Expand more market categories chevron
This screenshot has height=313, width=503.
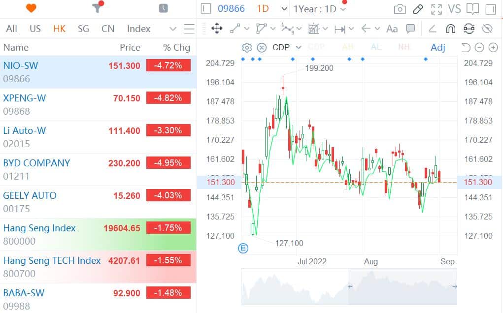[x=172, y=29]
